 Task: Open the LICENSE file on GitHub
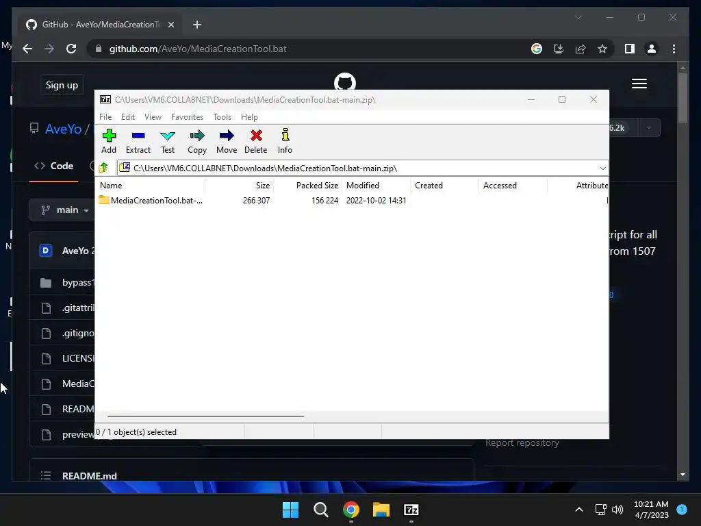point(78,358)
